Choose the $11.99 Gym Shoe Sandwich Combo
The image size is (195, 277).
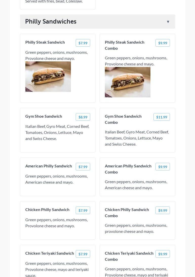[162, 117]
